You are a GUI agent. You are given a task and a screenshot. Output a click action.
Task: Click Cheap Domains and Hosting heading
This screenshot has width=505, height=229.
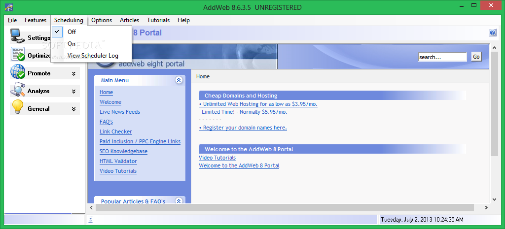241,96
